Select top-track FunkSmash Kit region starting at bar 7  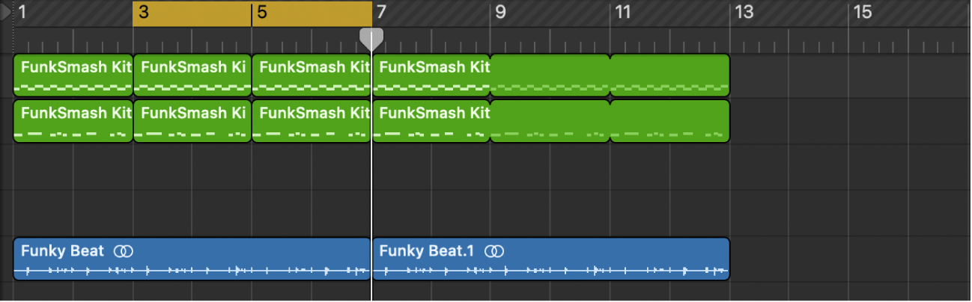[431, 75]
